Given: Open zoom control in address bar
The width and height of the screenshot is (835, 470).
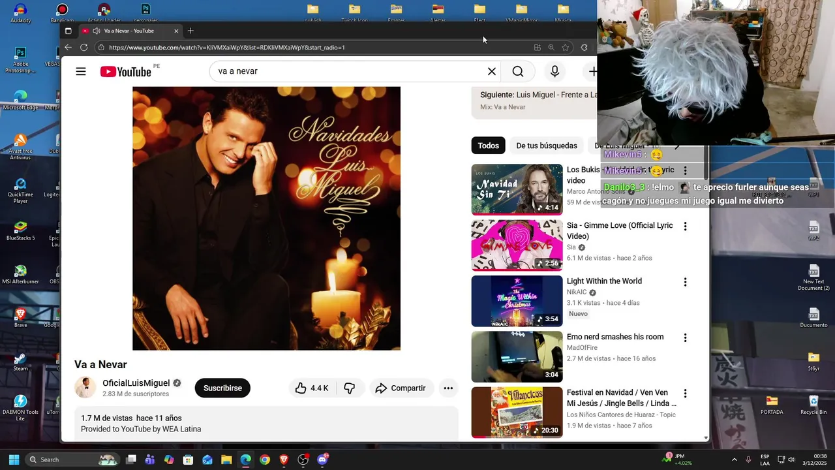Looking at the screenshot, I should 551,48.
